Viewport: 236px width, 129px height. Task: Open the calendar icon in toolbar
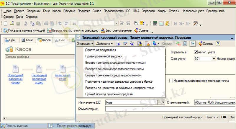(161, 23)
